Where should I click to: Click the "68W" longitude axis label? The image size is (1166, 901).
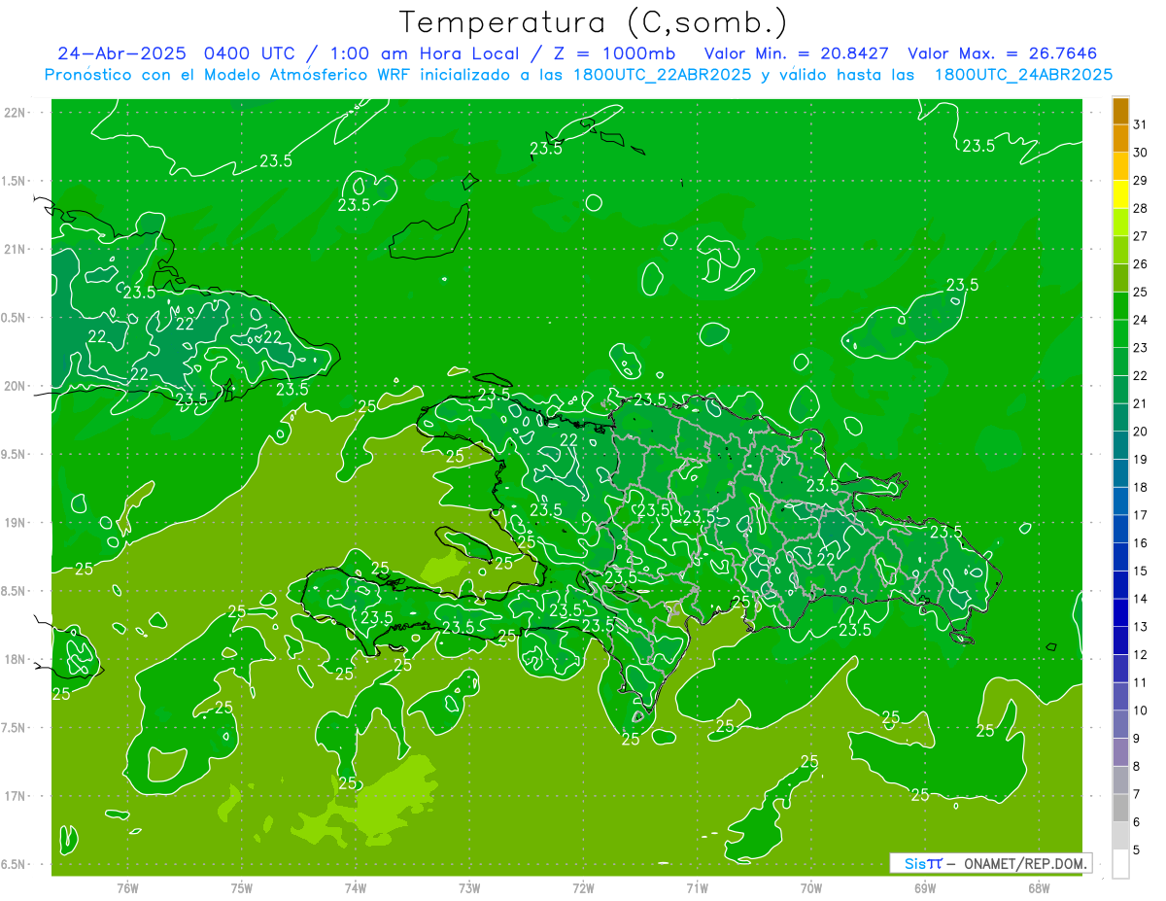coord(1039,888)
